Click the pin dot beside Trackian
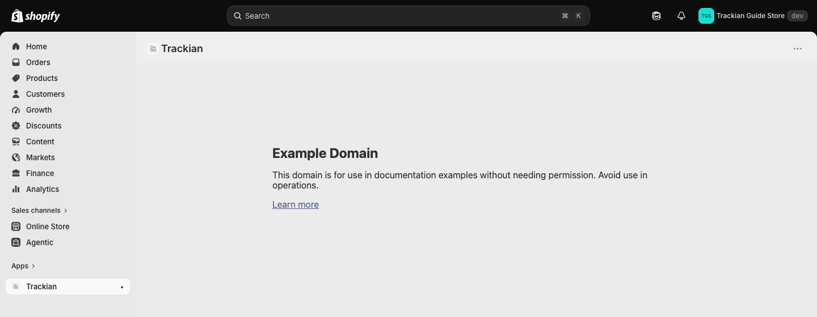Screen dimensions: 817x317 point(122,287)
